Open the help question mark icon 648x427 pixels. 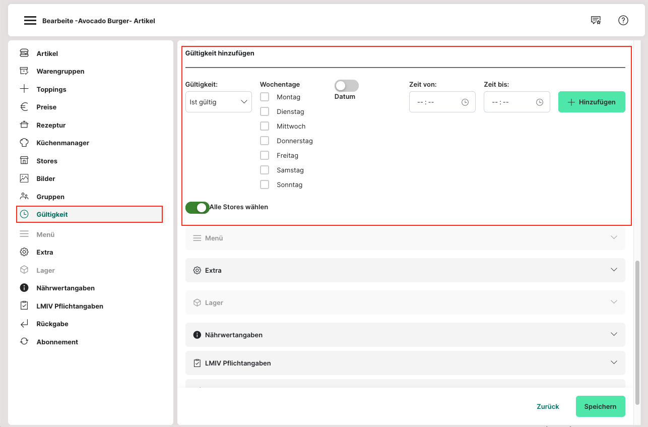623,20
